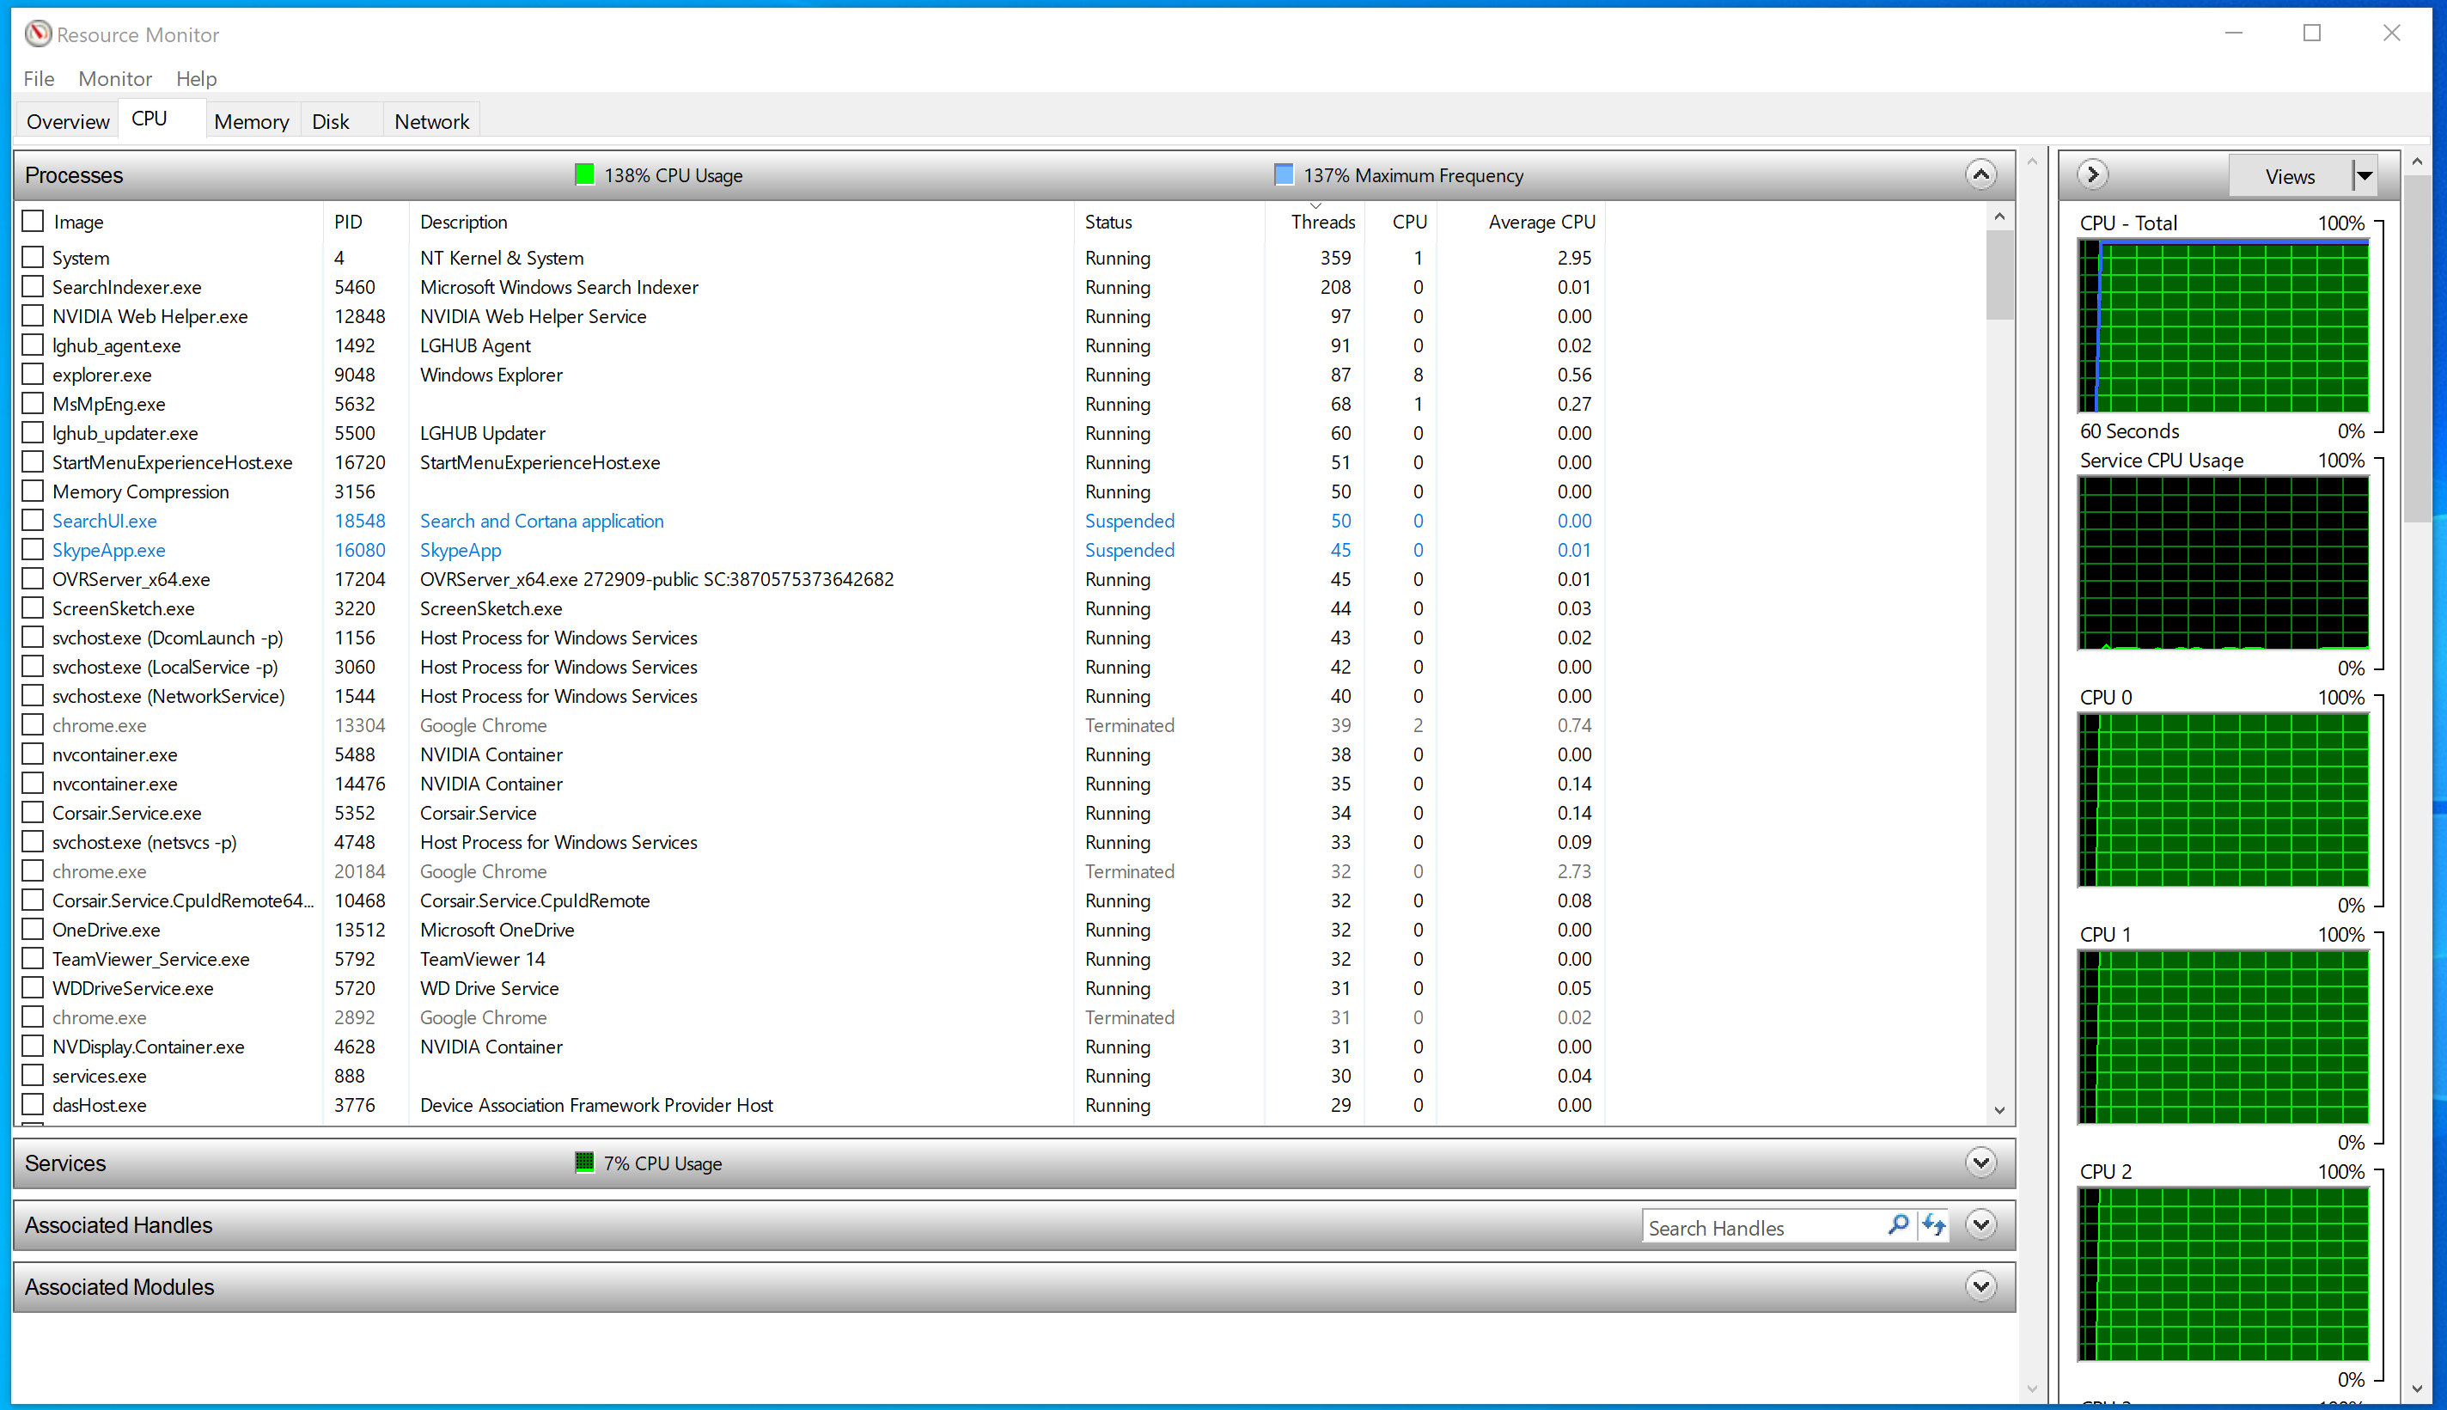
Task: Check the explorer.exe checkbox
Action: [x=33, y=374]
